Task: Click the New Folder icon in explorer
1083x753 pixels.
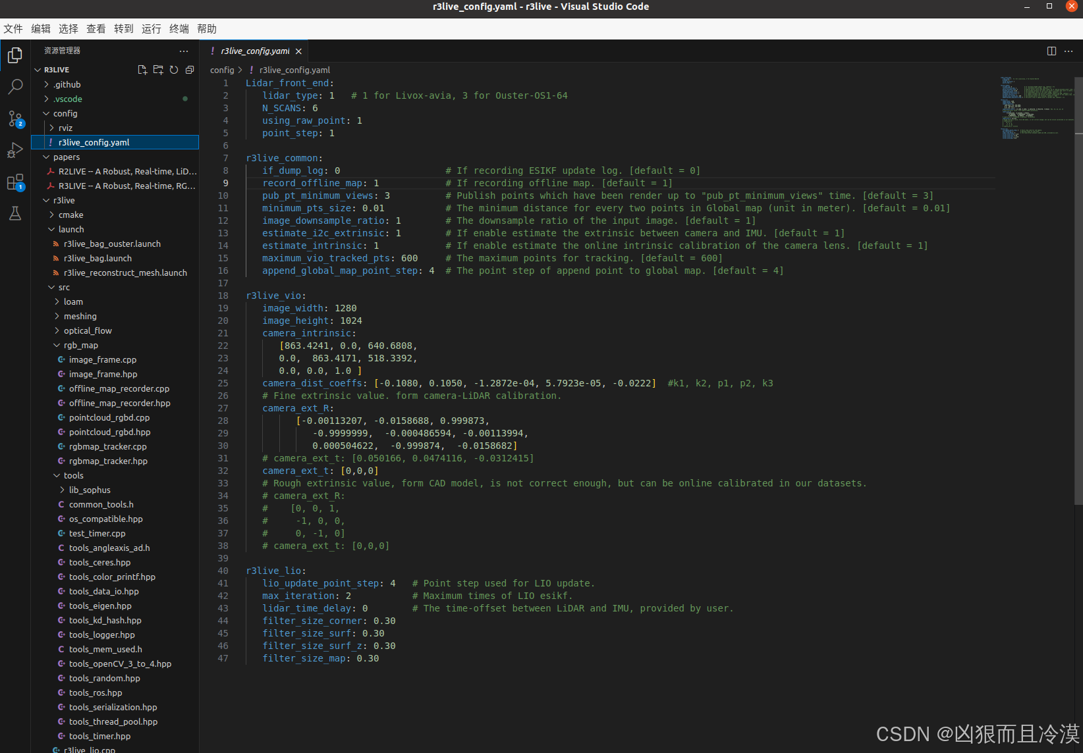Action: coord(158,70)
